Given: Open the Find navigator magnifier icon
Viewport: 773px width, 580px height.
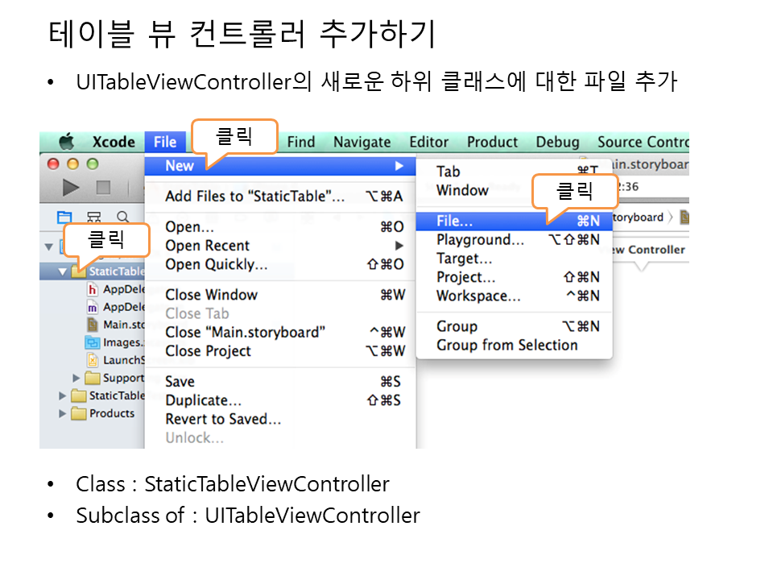Looking at the screenshot, I should 122,217.
